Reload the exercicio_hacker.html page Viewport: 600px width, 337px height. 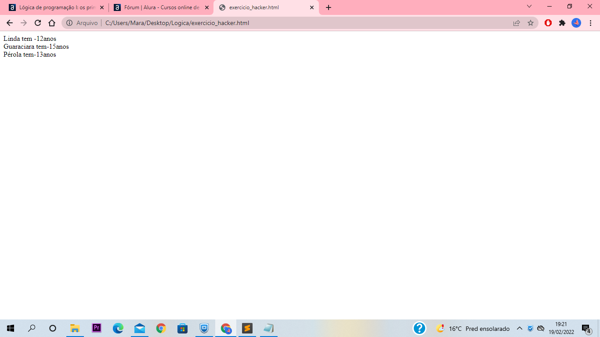point(38,23)
